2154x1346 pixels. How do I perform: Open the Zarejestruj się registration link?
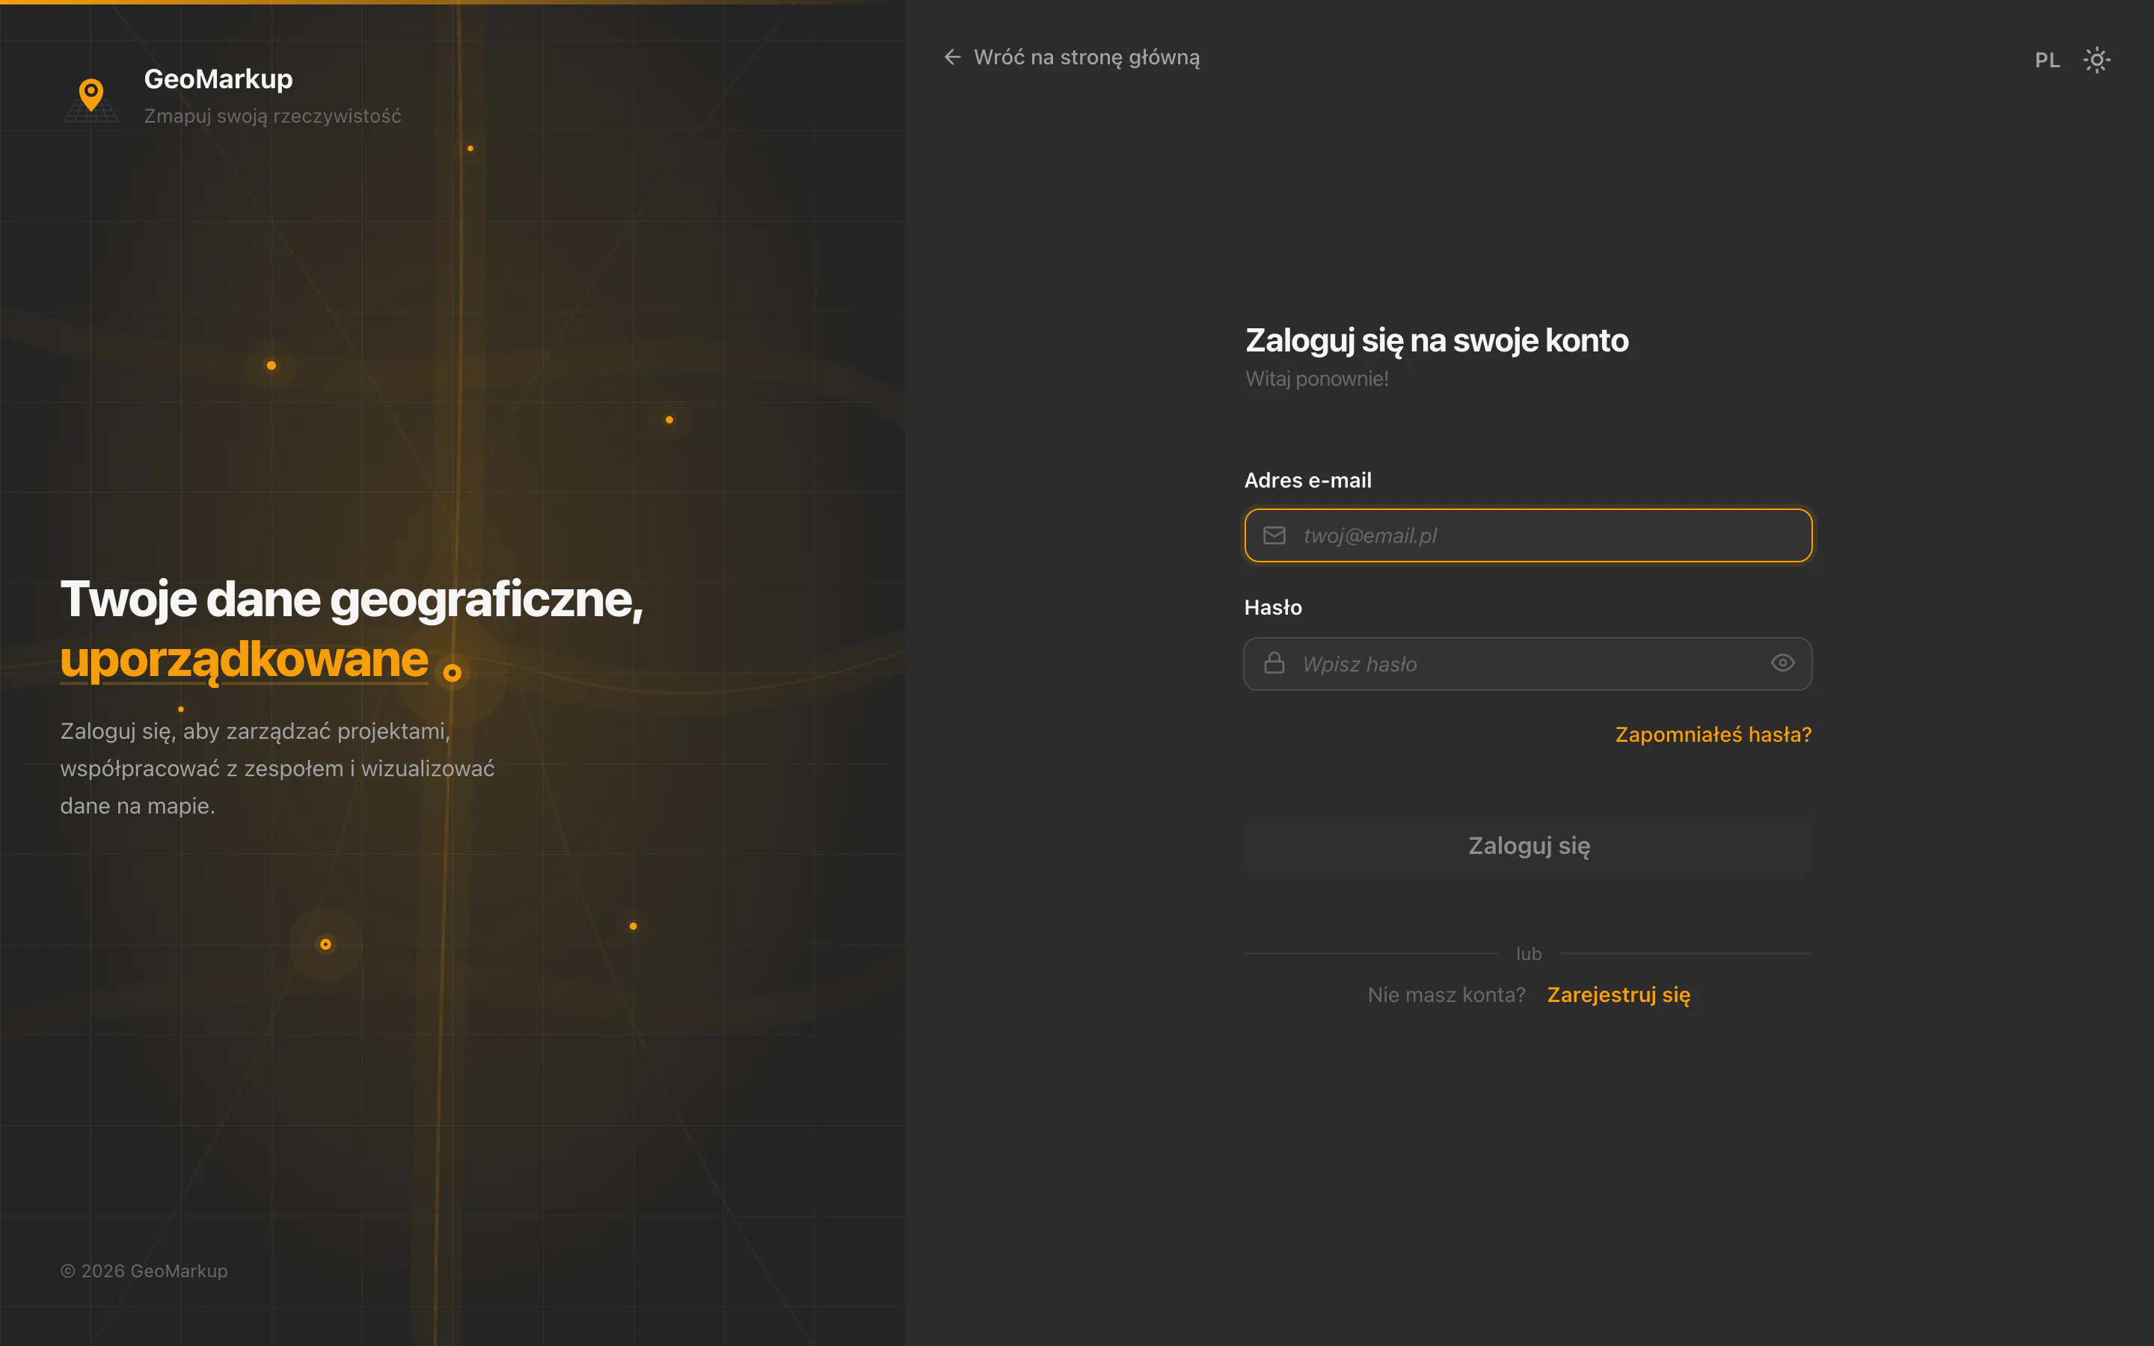click(x=1618, y=995)
